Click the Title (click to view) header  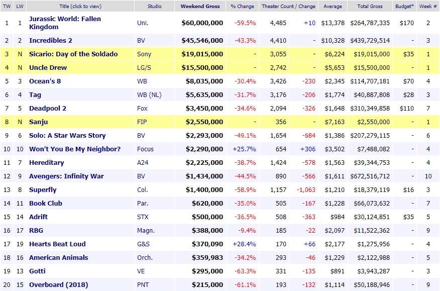[80, 6]
